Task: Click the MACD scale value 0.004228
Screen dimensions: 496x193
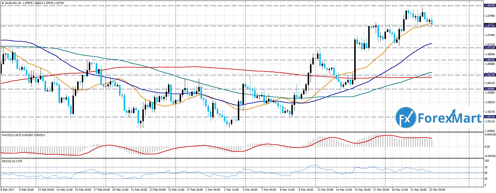Action: (490, 135)
